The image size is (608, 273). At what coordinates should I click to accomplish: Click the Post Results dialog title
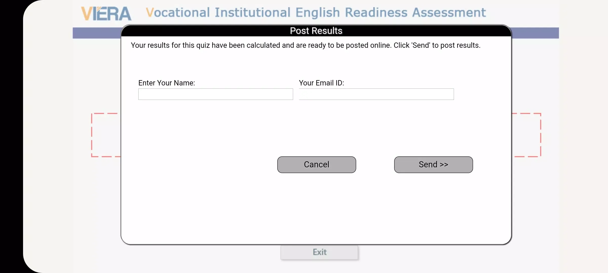tap(316, 31)
